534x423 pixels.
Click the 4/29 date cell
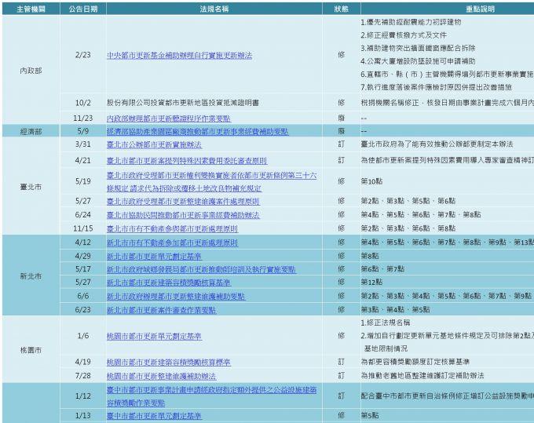tap(83, 256)
